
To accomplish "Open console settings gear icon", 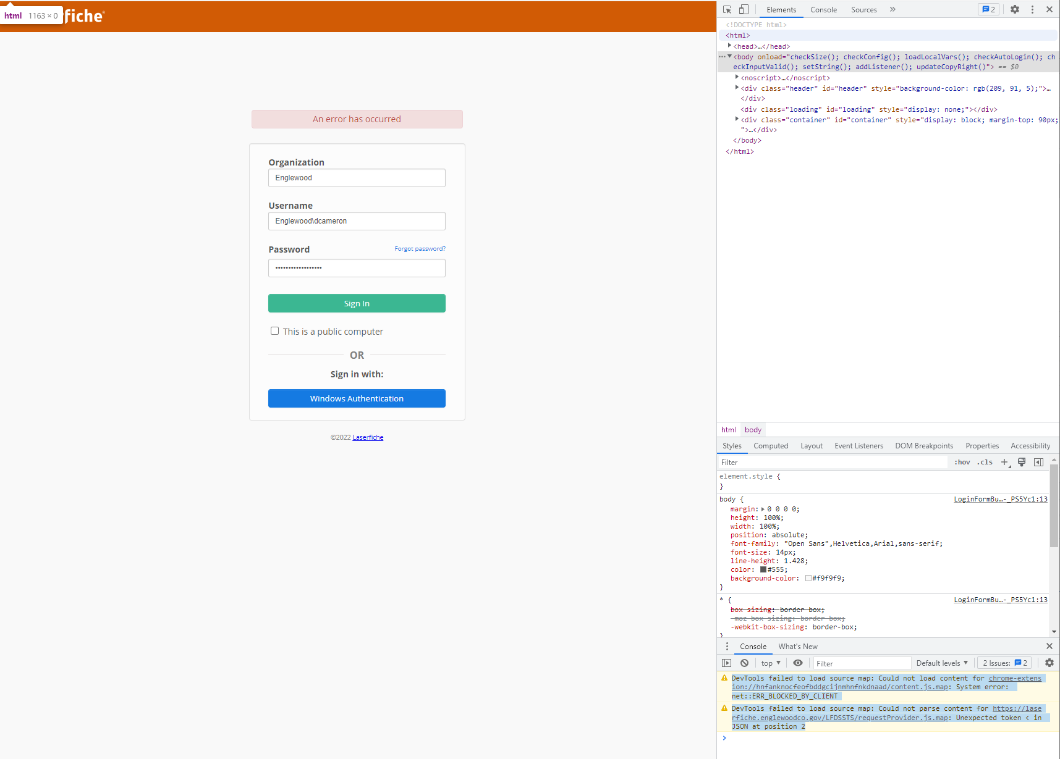I will [1049, 663].
